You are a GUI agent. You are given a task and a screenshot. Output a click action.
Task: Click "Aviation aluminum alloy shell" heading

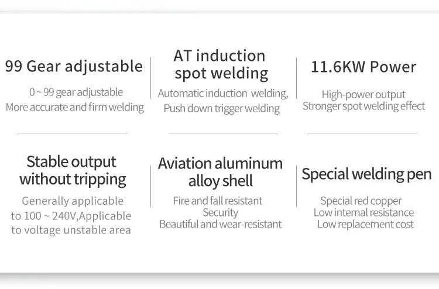[220, 171]
